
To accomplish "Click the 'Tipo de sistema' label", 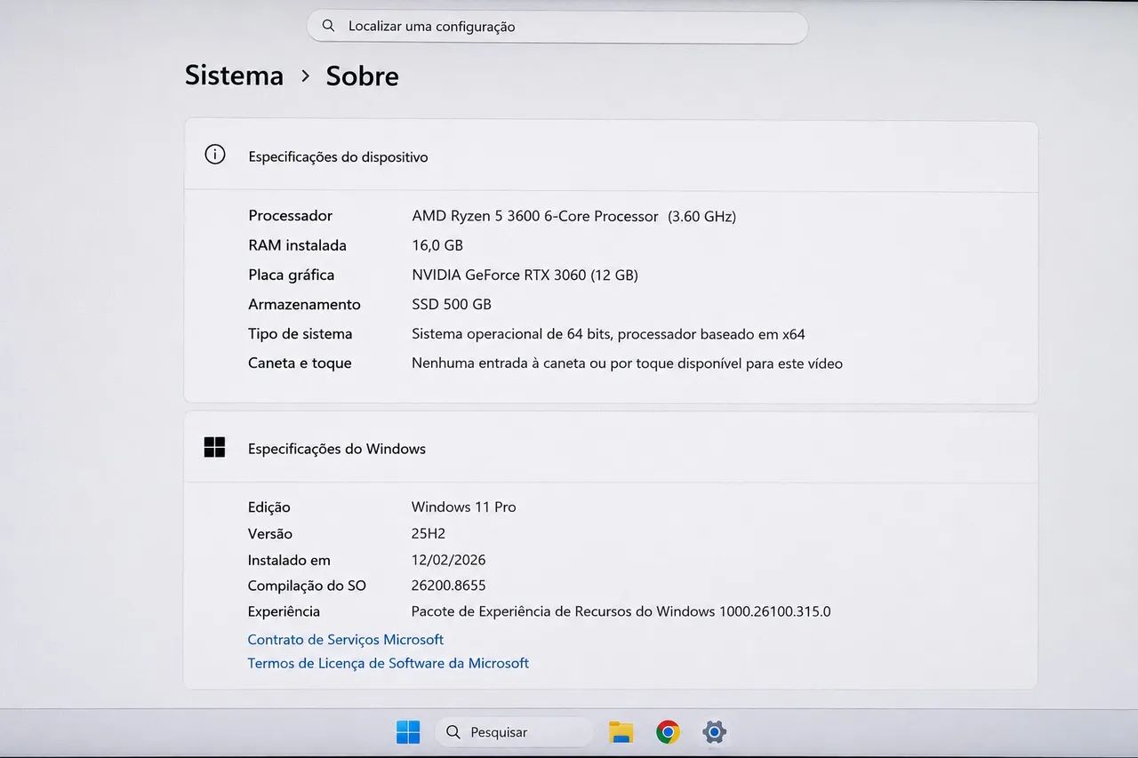I will pyautogui.click(x=300, y=334).
